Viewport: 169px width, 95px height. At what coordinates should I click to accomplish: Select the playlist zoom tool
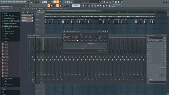[x=40, y=9]
